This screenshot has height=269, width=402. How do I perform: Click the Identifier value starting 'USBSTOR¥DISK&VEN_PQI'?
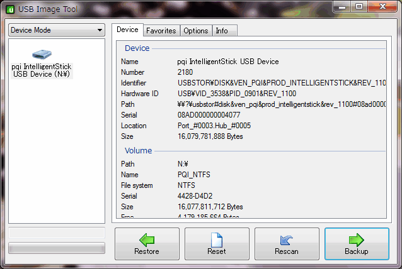282,83
